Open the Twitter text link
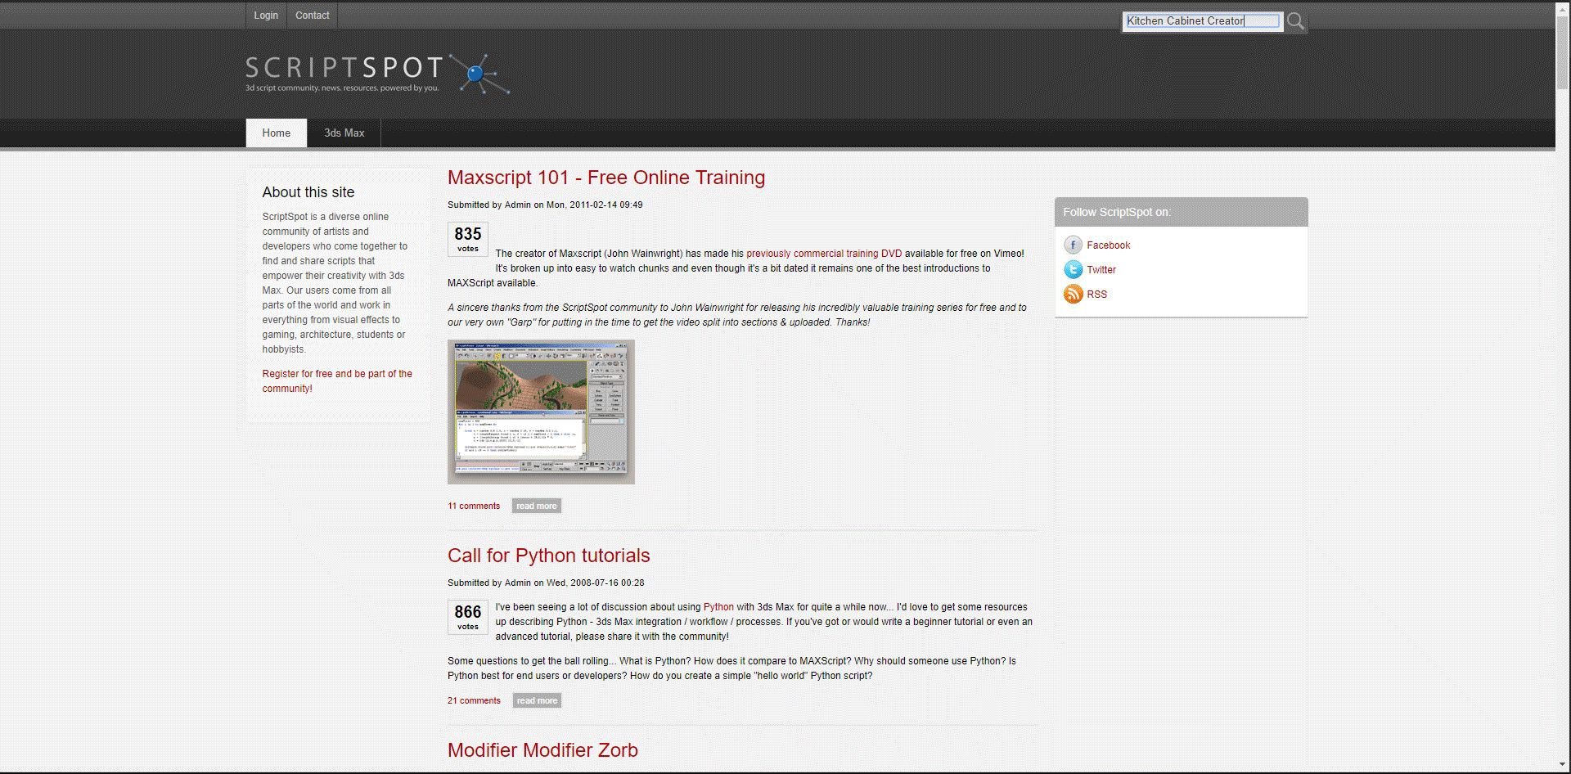The height and width of the screenshot is (774, 1571). coord(1101,270)
